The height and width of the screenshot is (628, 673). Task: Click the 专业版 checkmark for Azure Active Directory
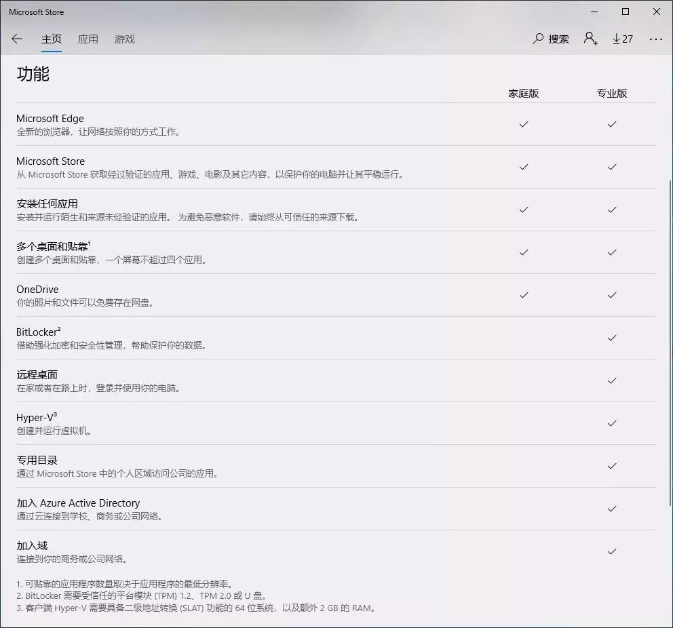[612, 509]
